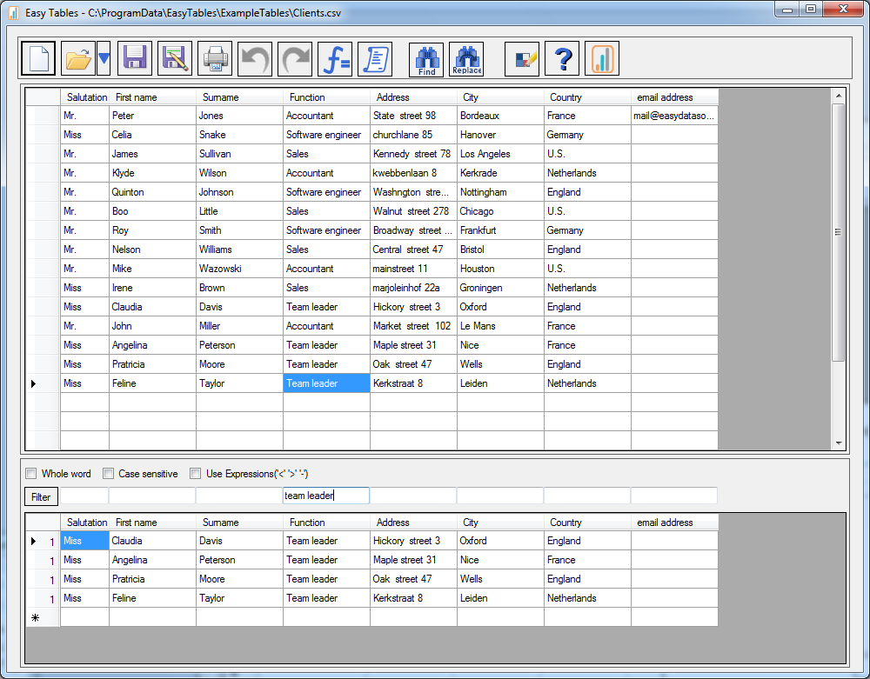Screen dimensions: 870x679
Task: Open the Find binoculars tool
Action: point(426,59)
